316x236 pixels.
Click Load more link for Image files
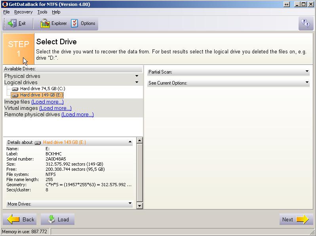[48, 102]
